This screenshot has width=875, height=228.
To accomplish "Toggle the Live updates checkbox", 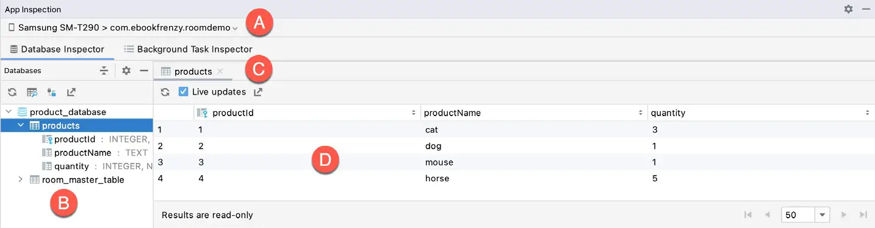I will (183, 92).
